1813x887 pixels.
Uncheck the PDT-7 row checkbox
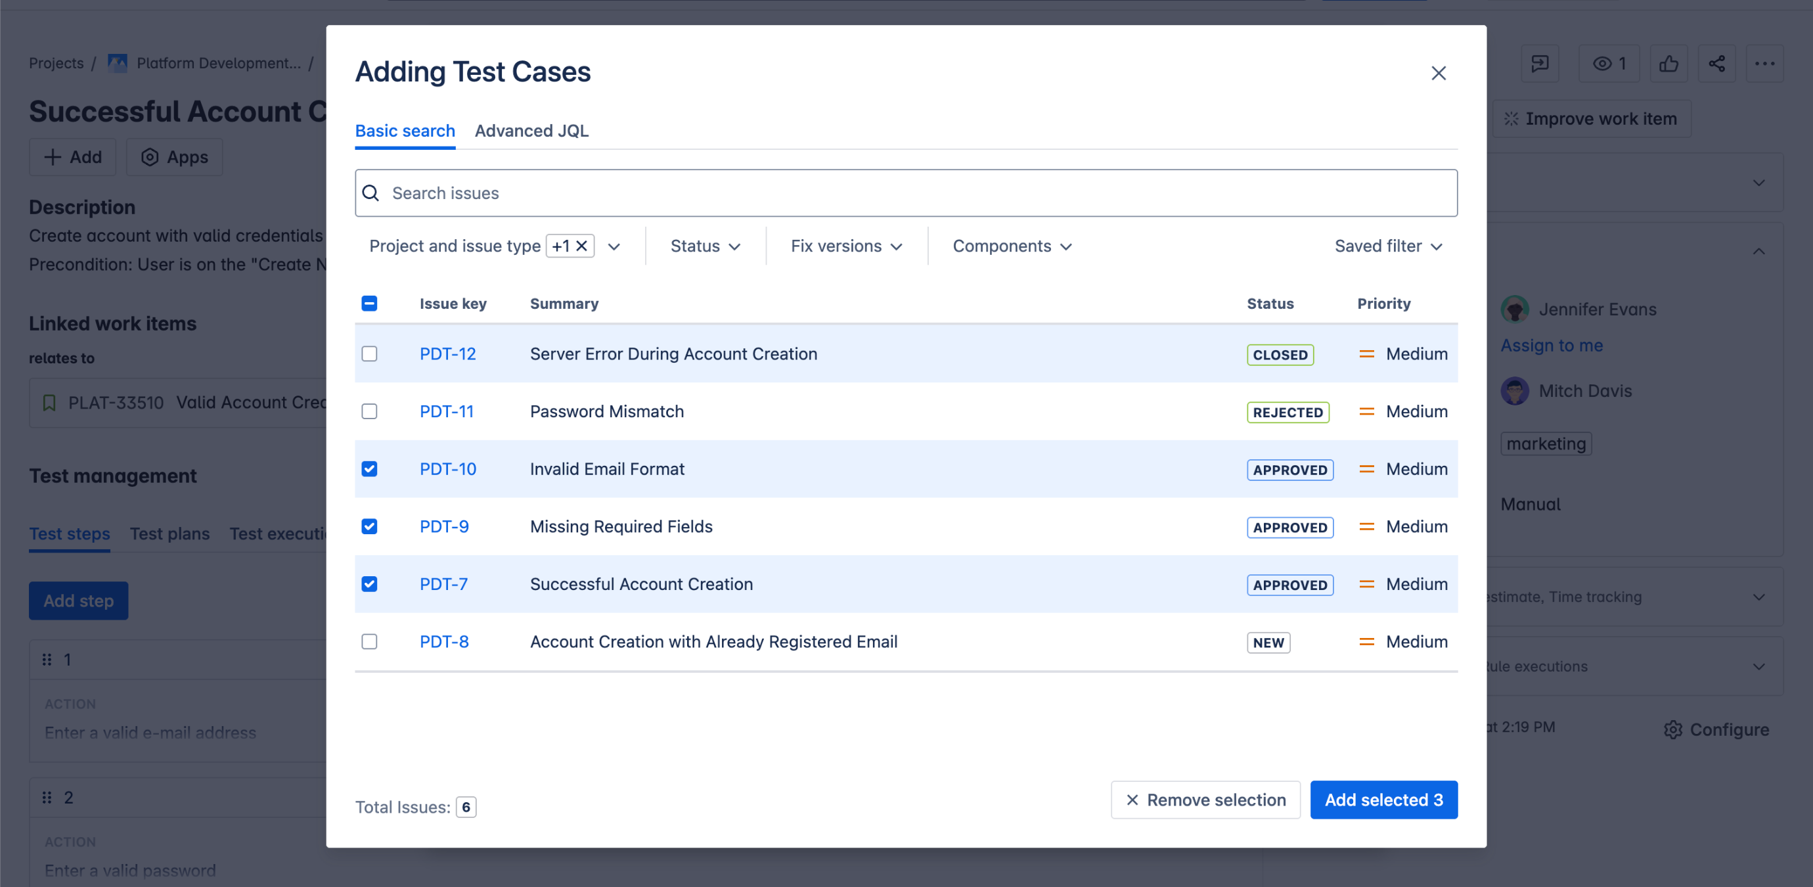(x=369, y=584)
